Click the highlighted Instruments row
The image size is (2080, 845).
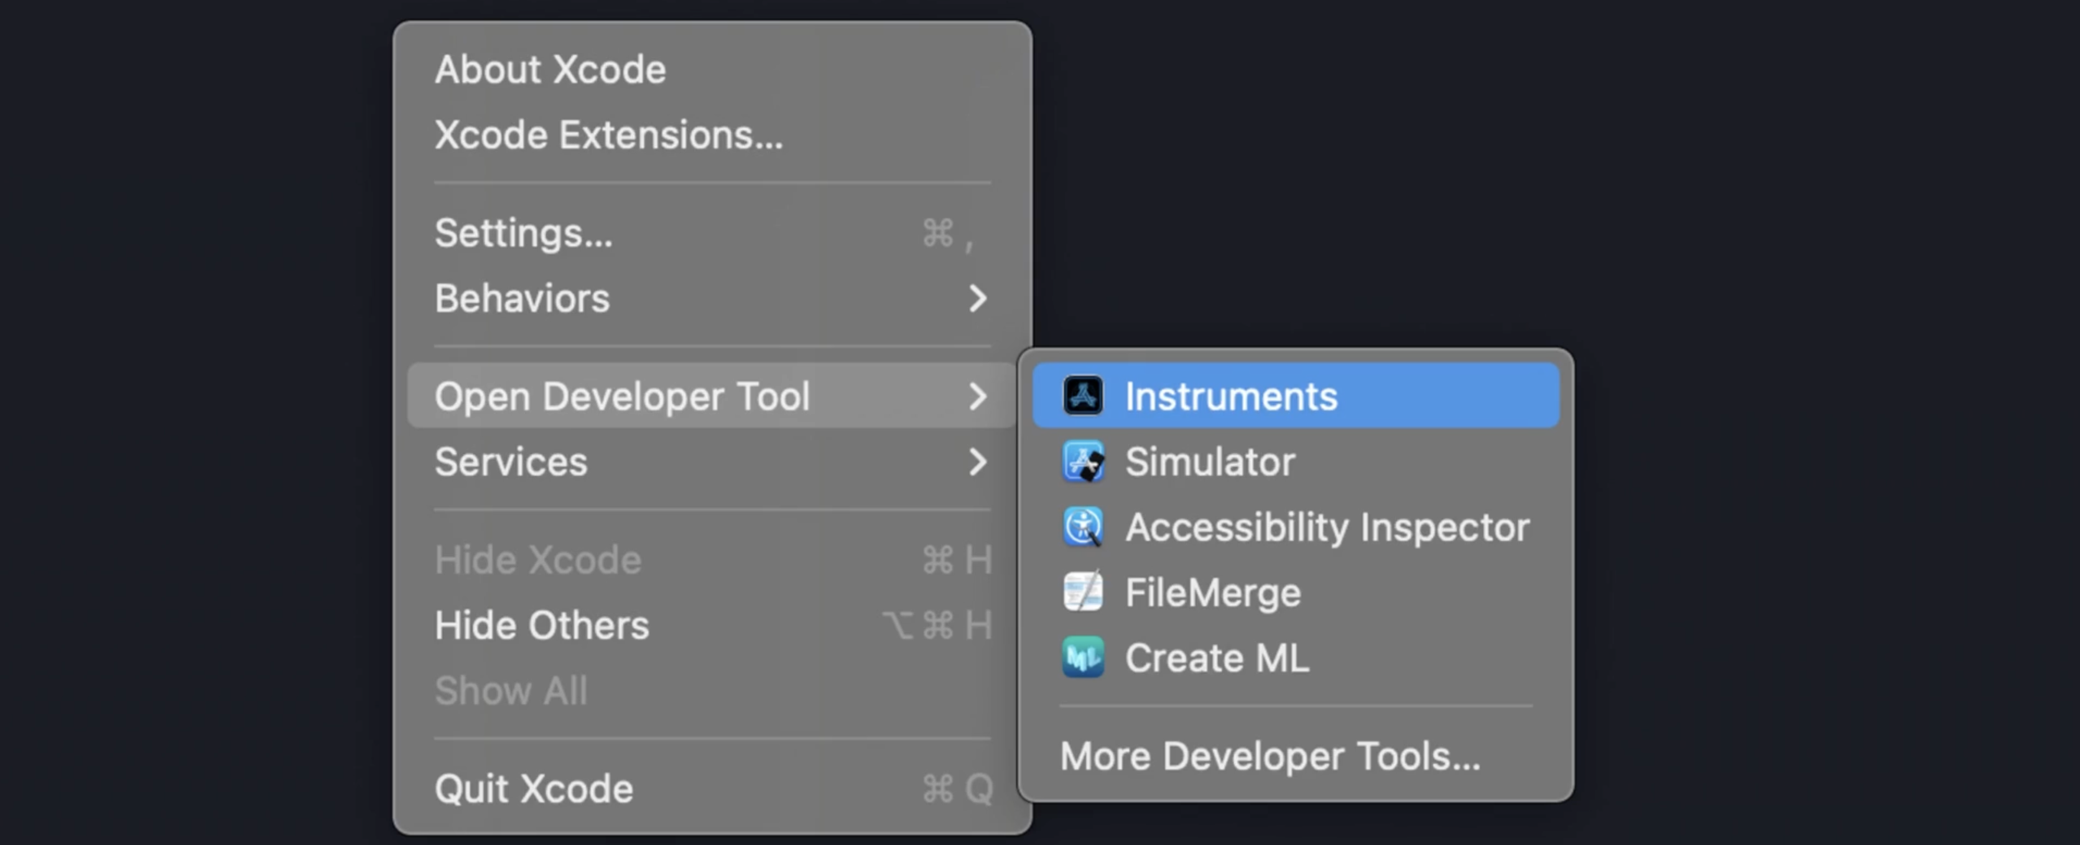1292,395
